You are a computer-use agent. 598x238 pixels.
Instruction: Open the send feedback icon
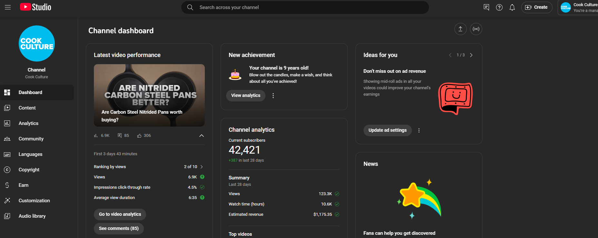click(486, 7)
